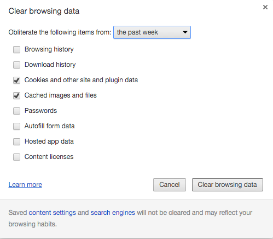Toggle the Autofill form data checkbox
The width and height of the screenshot is (273, 239).
pos(16,126)
